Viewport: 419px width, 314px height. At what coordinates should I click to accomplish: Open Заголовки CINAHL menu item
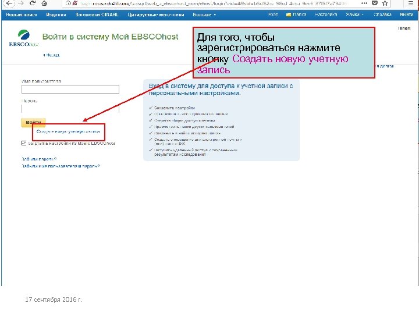[97, 15]
